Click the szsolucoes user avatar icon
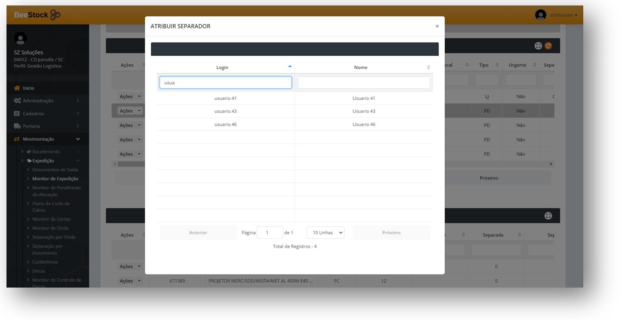Screen dimensions: 627x320 coord(540,15)
